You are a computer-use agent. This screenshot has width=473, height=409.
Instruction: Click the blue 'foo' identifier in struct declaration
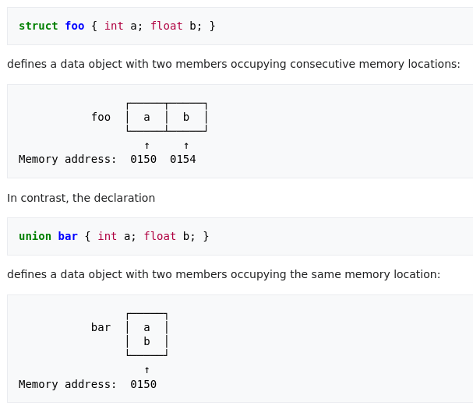pos(75,26)
